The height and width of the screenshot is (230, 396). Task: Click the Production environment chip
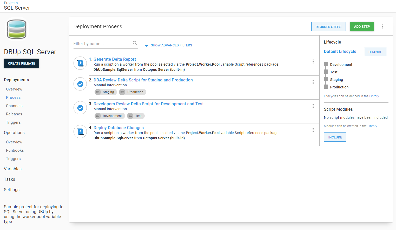[133, 92]
